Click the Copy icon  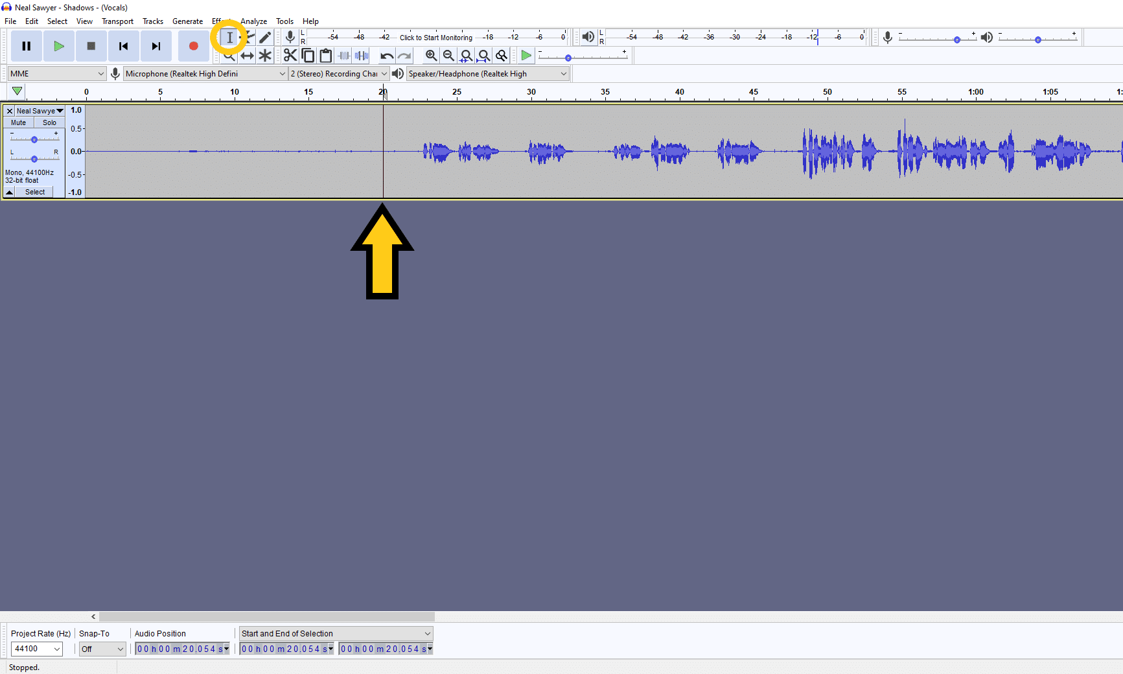pos(308,56)
